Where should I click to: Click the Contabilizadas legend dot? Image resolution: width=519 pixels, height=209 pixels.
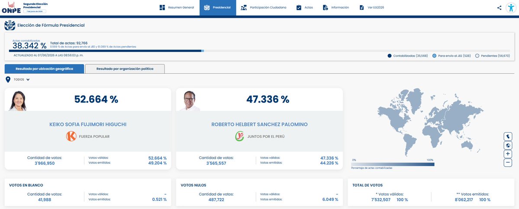pos(390,56)
